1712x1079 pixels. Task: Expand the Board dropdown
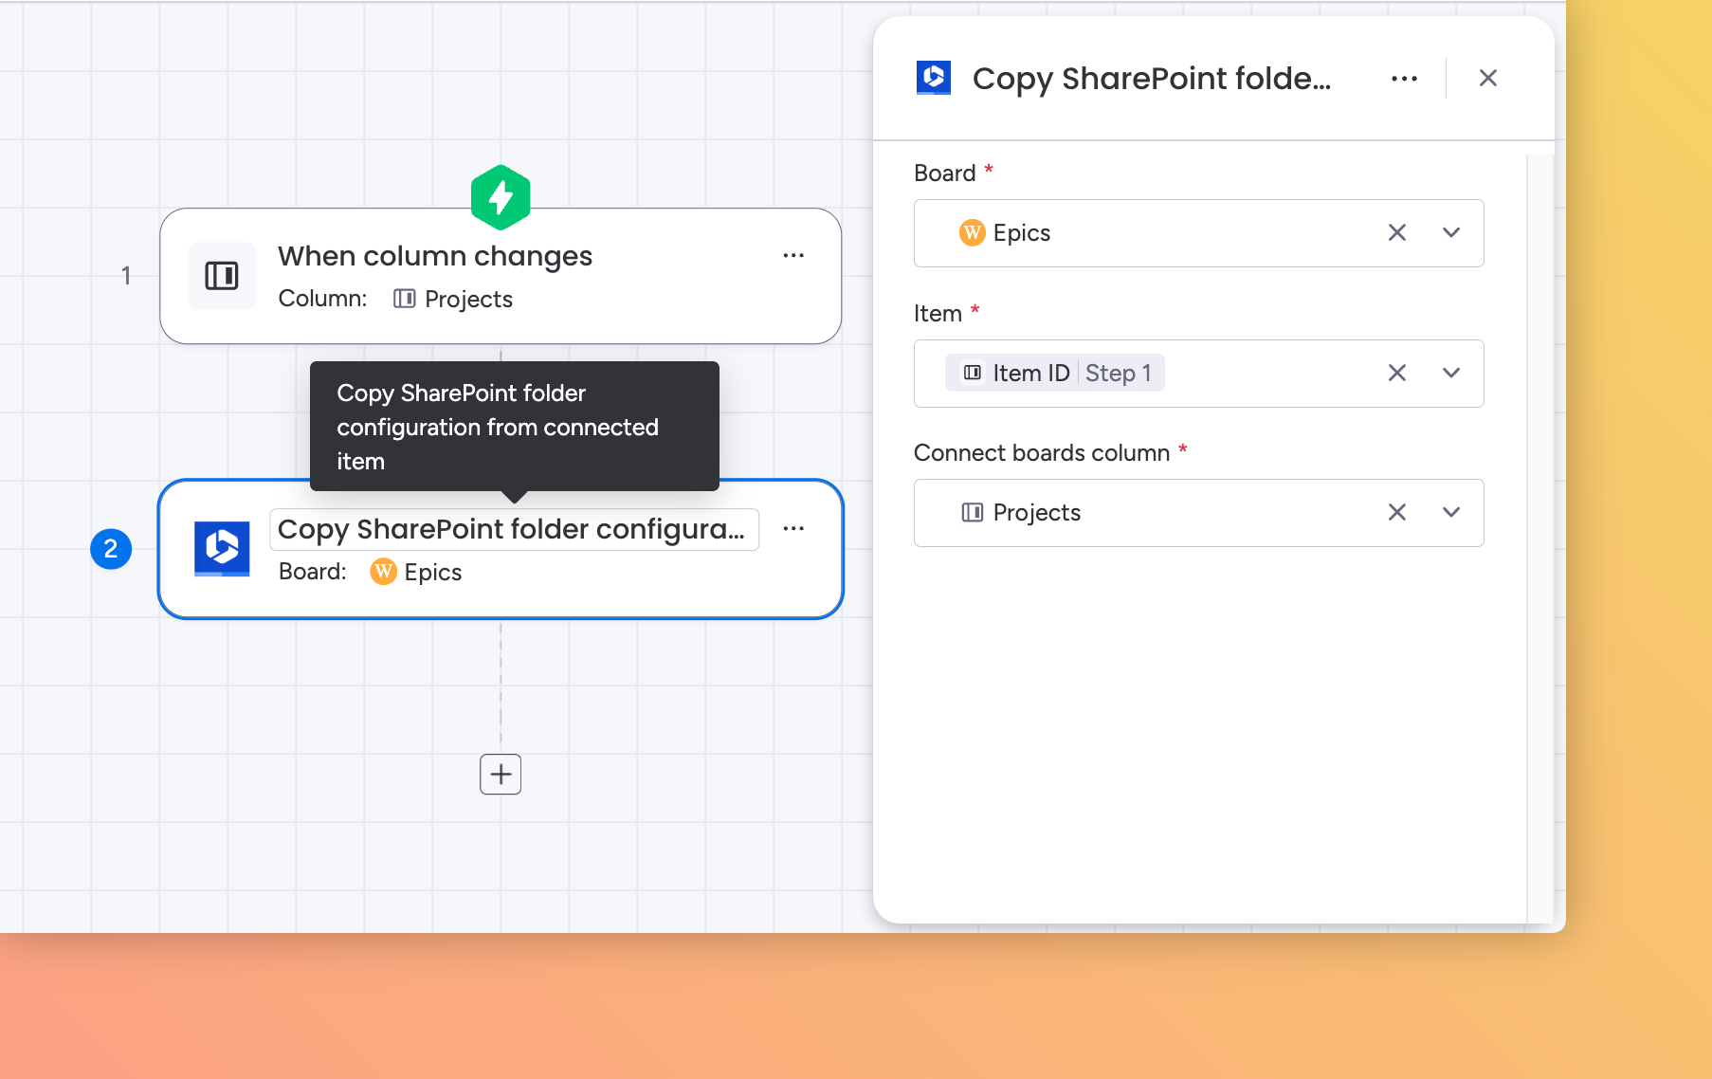[1451, 232]
